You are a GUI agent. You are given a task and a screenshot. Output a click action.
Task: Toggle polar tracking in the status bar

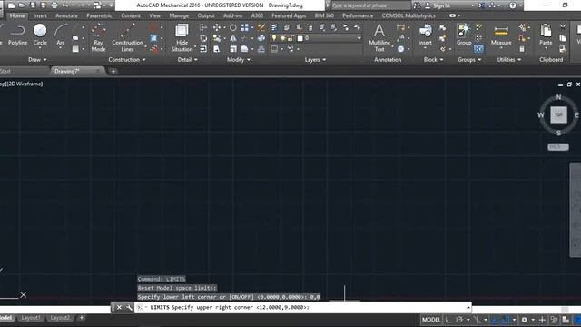coord(460,320)
